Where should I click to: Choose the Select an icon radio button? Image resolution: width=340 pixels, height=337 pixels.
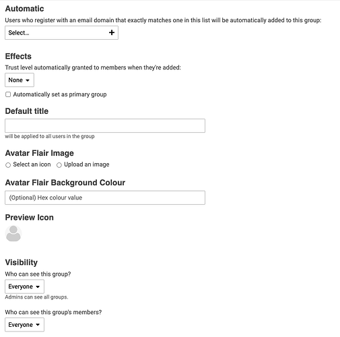click(8, 165)
